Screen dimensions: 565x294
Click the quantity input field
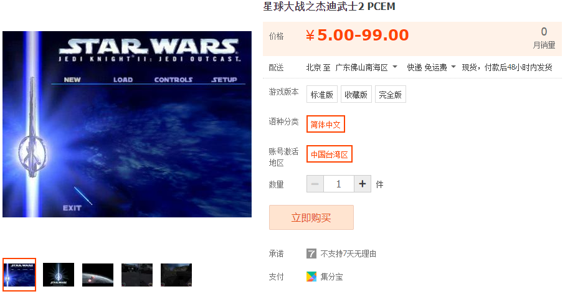point(339,184)
